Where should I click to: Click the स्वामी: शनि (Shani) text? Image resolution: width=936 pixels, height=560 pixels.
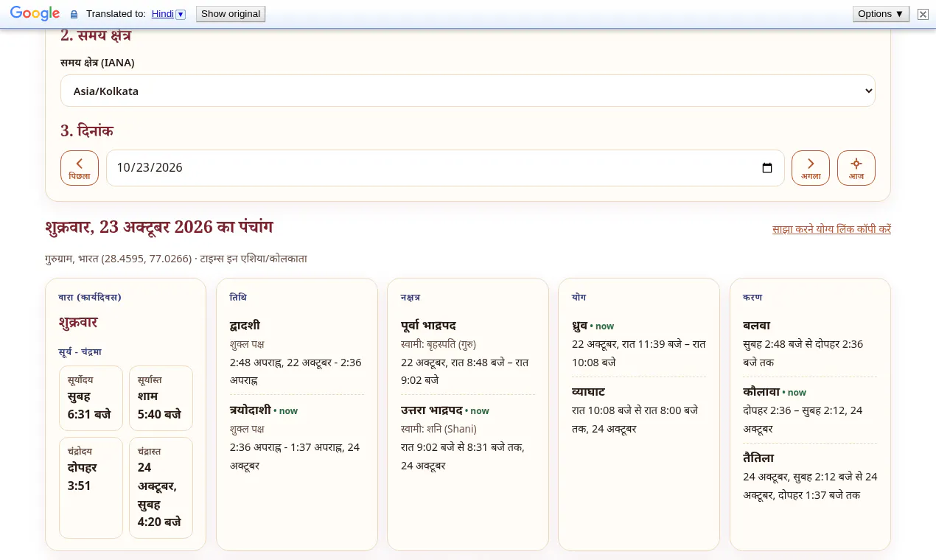pos(439,429)
